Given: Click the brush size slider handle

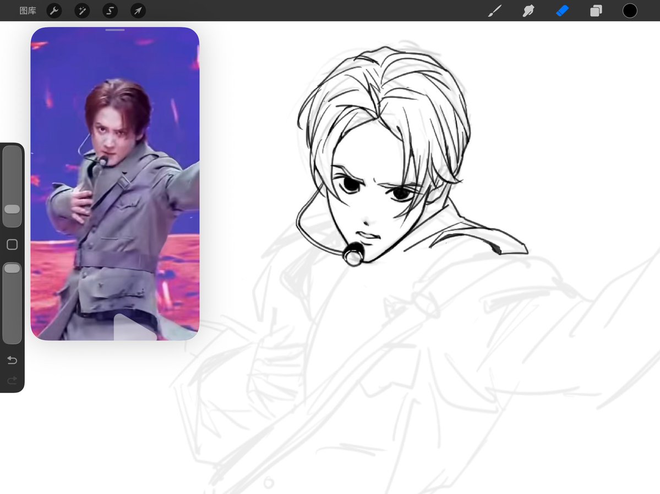Looking at the screenshot, I should 12,209.
